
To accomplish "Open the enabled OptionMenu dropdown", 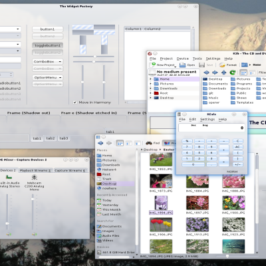I will tap(47, 77).
